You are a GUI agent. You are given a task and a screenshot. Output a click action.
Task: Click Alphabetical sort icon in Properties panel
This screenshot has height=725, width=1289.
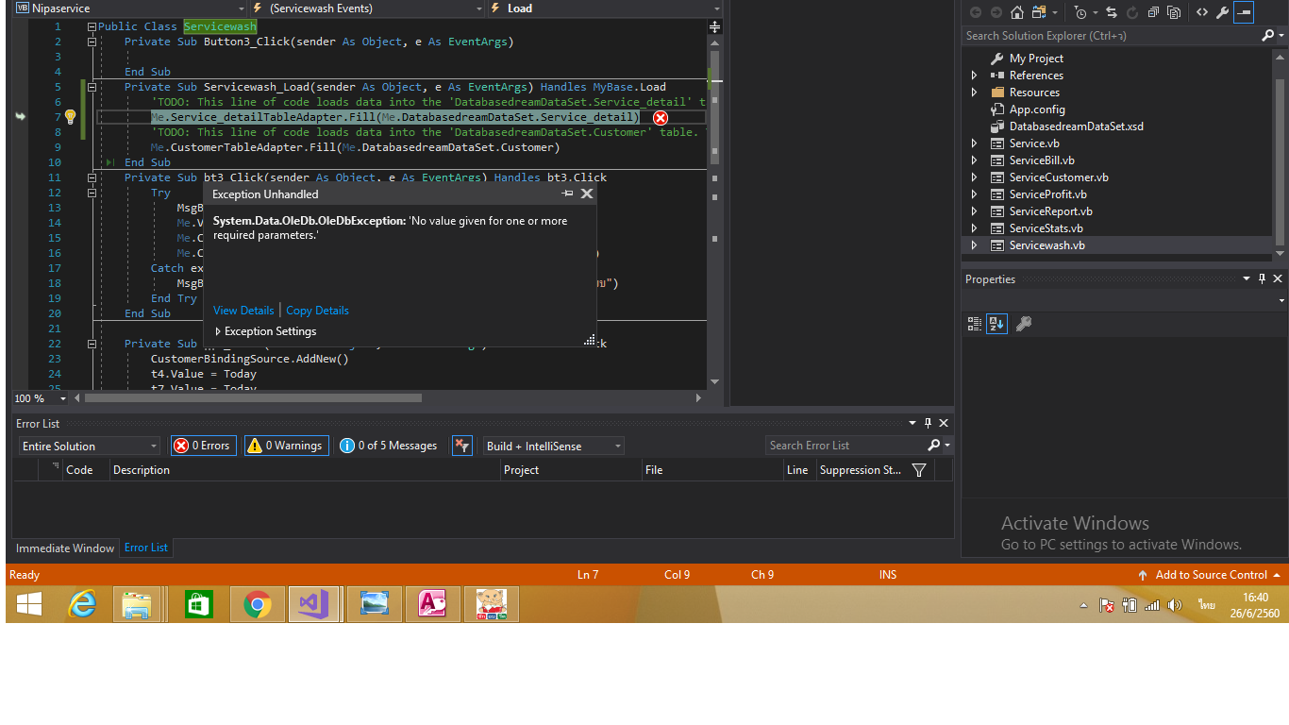(x=997, y=324)
